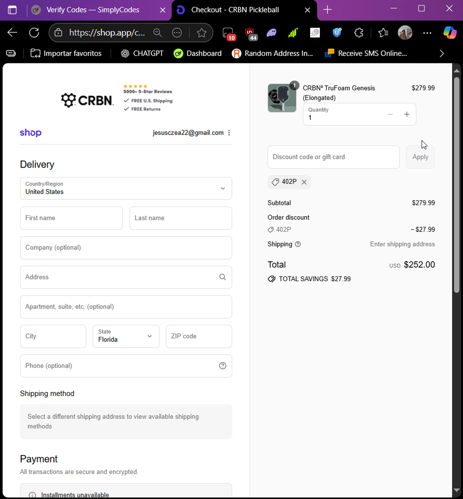
Task: Open the Extensions puzzle menu
Action: click(359, 33)
